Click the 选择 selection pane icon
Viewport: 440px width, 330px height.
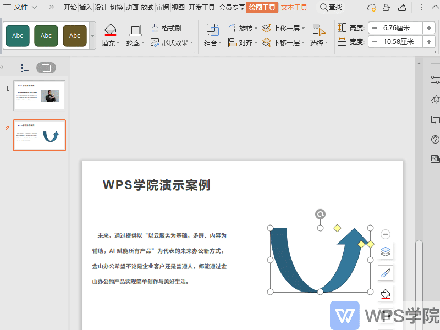(319, 30)
